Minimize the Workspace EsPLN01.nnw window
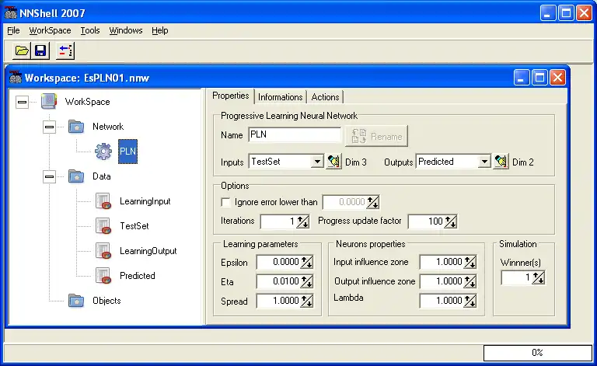Image resolution: width=597 pixels, height=366 pixels. point(522,78)
